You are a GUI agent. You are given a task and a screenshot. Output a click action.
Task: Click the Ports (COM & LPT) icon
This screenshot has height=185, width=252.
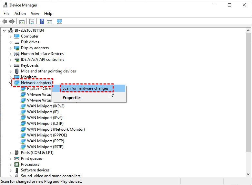[x=17, y=153]
